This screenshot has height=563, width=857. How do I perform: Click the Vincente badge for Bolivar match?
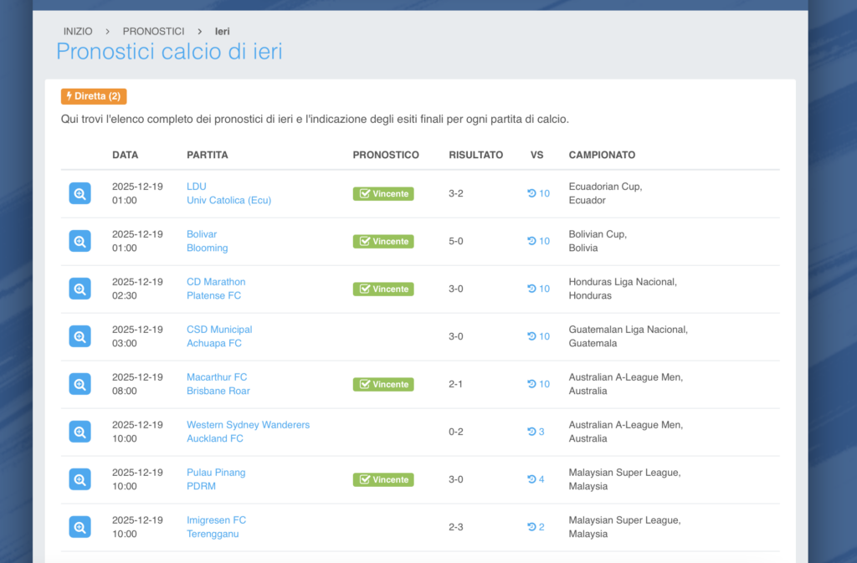383,241
